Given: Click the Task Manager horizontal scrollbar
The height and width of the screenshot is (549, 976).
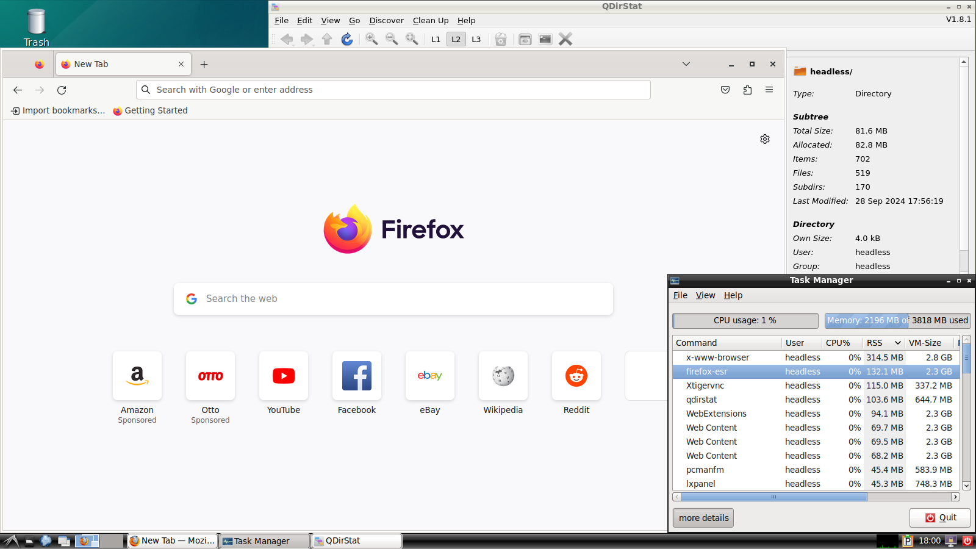Looking at the screenshot, I should [x=817, y=497].
